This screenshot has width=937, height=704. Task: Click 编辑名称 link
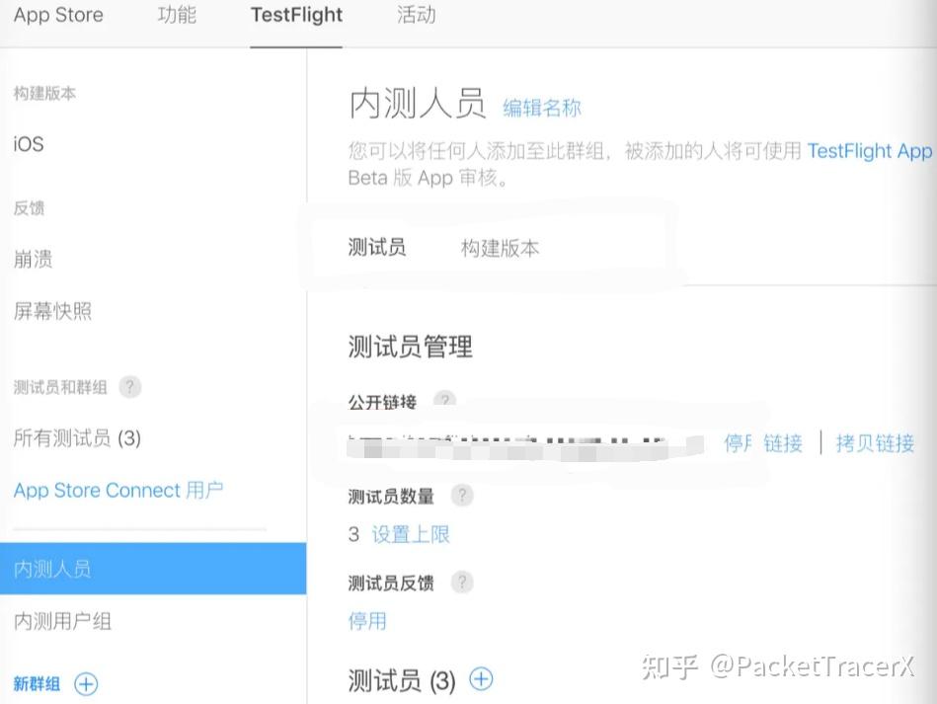(541, 109)
